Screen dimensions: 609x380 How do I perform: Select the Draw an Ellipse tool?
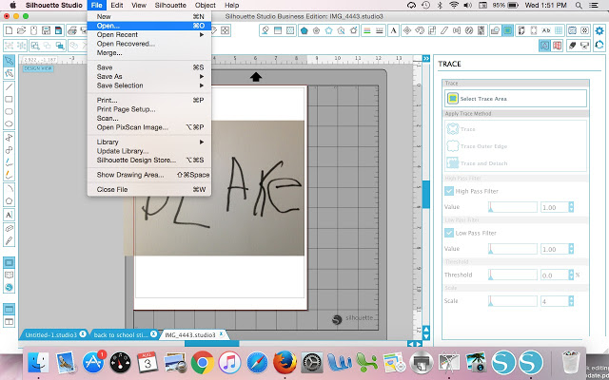9,124
